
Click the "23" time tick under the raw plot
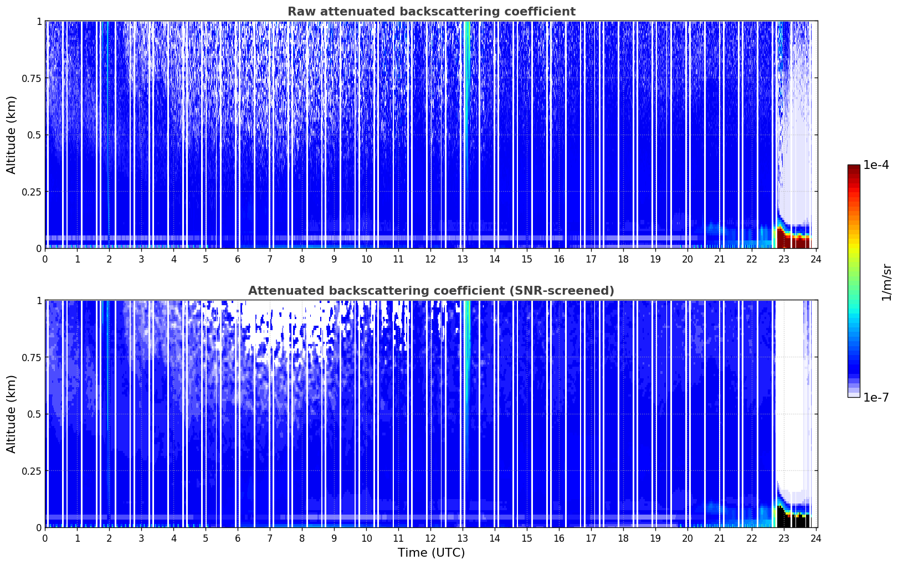tap(784, 259)
